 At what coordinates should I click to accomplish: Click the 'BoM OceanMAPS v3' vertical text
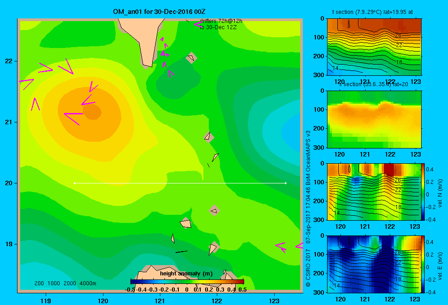[x=308, y=155]
